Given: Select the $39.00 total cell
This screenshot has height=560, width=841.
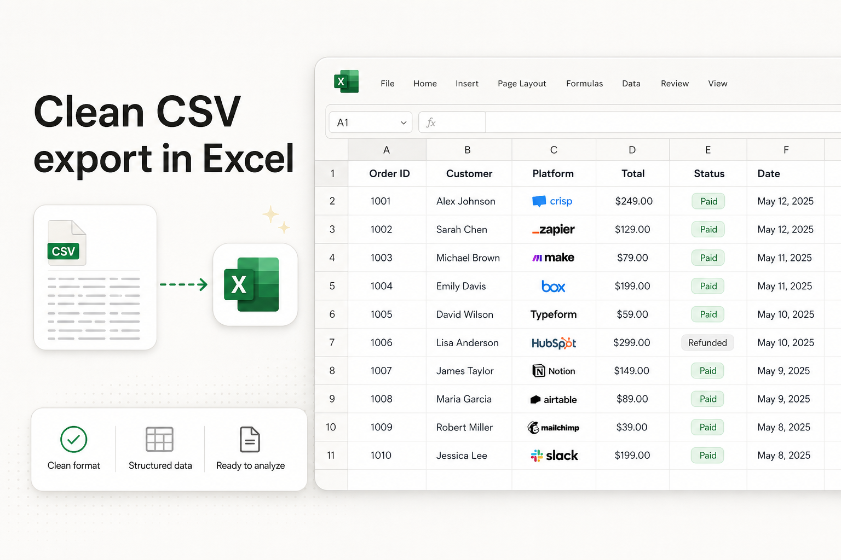Looking at the screenshot, I should point(632,427).
